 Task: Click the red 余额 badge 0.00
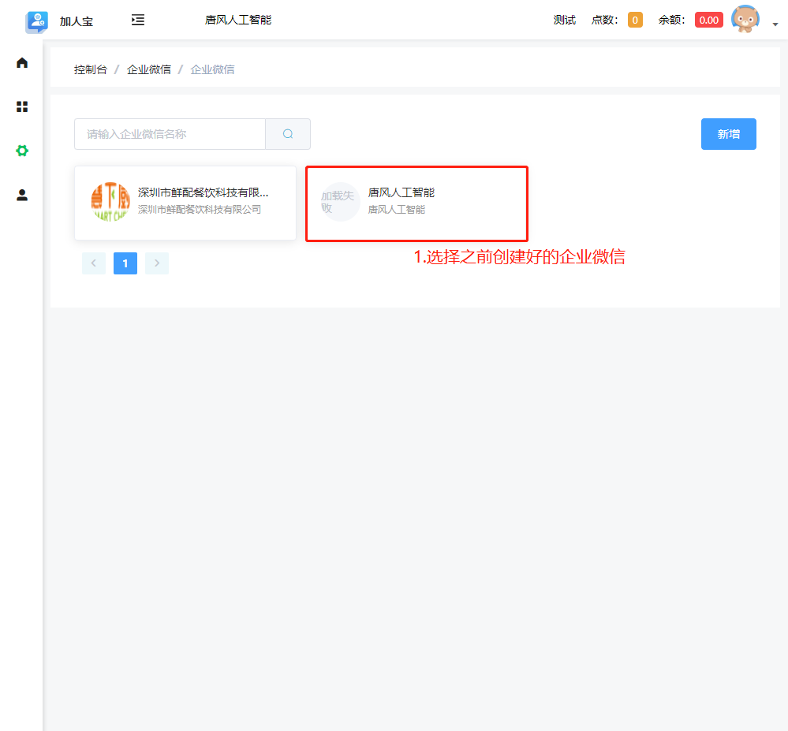(709, 20)
